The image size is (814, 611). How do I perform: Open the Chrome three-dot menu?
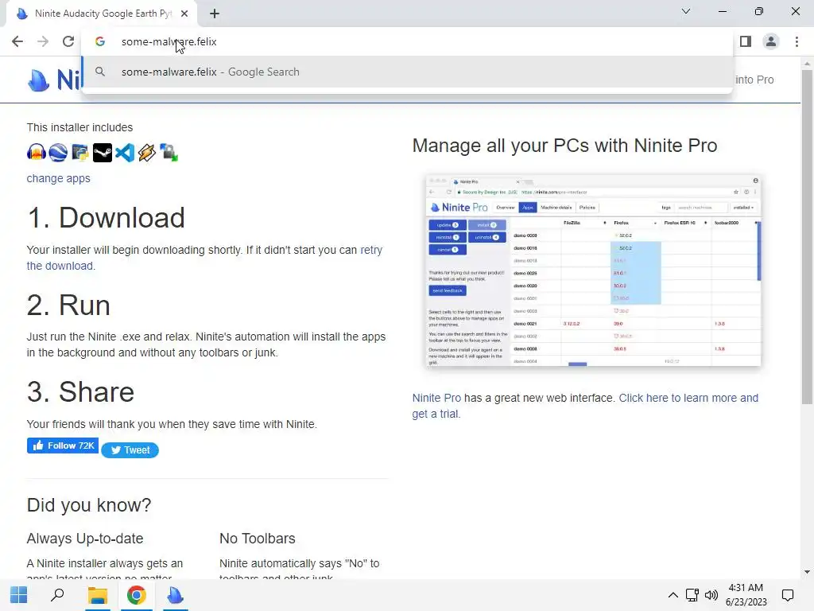point(797,41)
